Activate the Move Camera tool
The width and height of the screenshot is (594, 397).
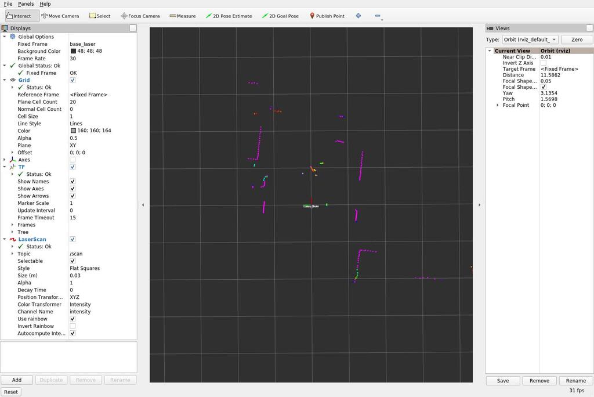point(60,16)
